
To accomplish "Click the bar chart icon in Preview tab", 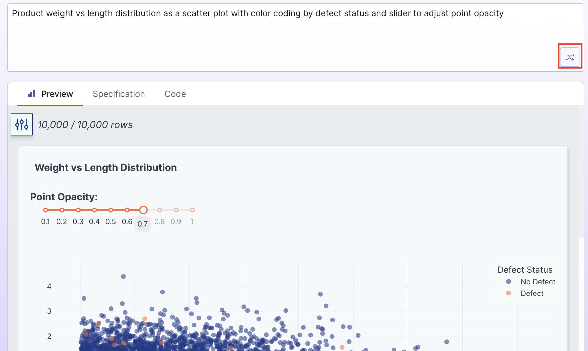I will click(31, 94).
